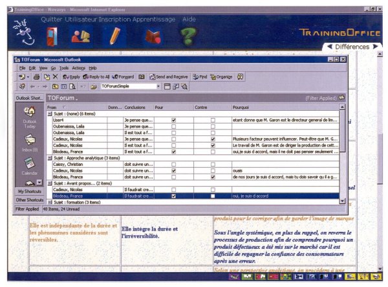This screenshot has width=388, height=287.
Task: Open the File menu in Outlook
Action: coord(22,68)
